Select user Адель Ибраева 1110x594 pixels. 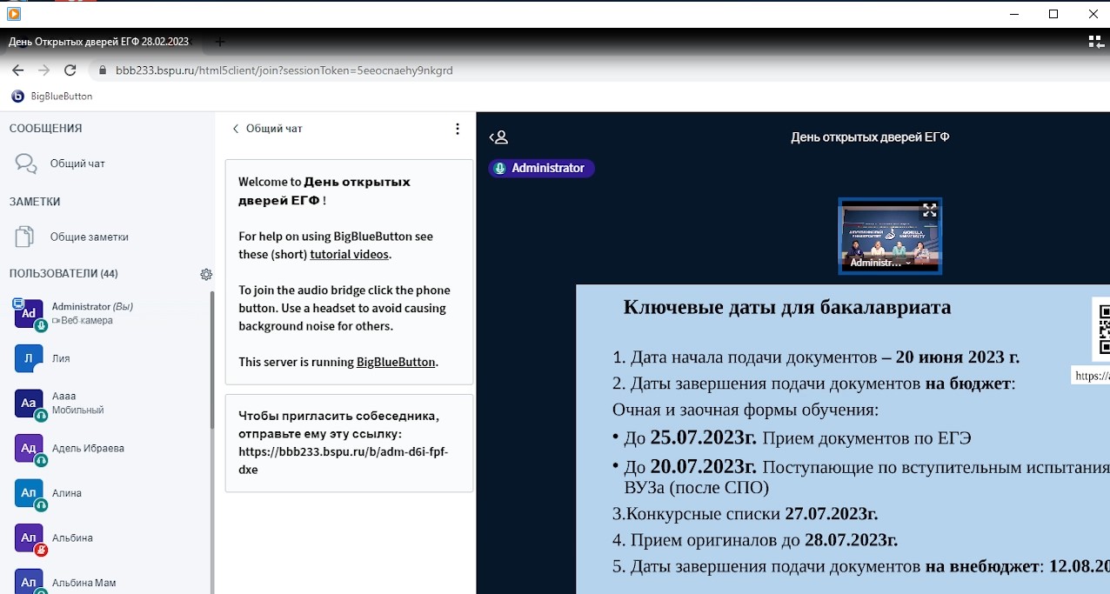pos(87,448)
